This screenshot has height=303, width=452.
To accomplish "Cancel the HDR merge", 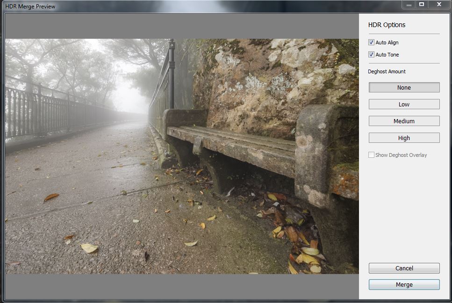I will 404,268.
